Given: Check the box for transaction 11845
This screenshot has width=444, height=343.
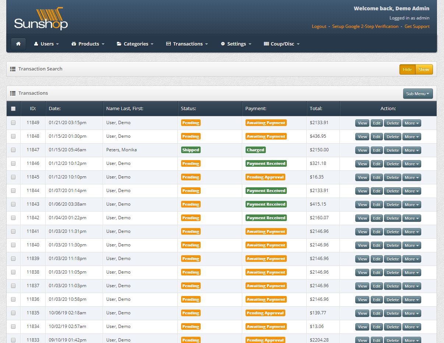Looking at the screenshot, I should pos(13,177).
